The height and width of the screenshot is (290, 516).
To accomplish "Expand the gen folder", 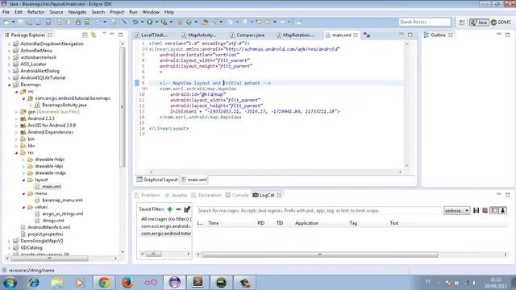I will [x=16, y=112].
